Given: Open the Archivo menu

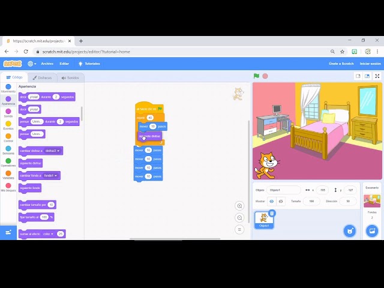Looking at the screenshot, I should [x=47, y=64].
